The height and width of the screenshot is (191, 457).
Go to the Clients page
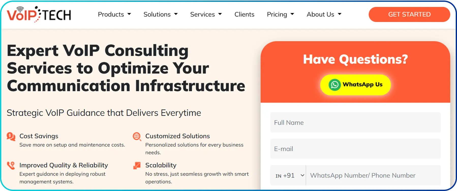pos(244,14)
